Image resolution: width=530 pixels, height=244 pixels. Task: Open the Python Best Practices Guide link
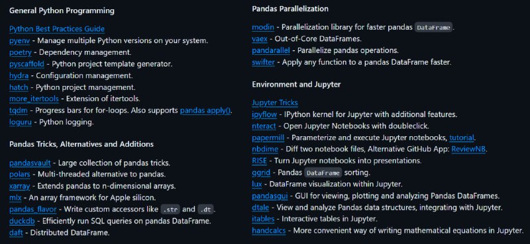point(57,29)
